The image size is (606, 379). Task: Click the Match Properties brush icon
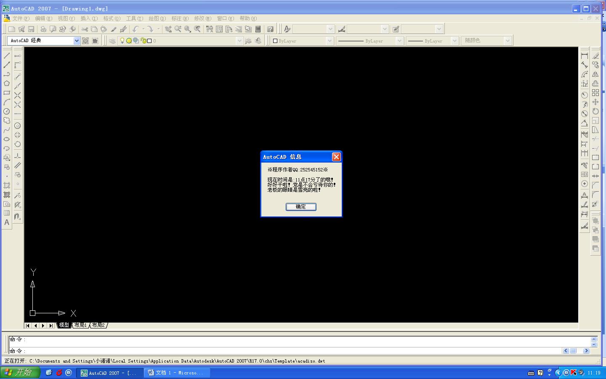point(114,29)
